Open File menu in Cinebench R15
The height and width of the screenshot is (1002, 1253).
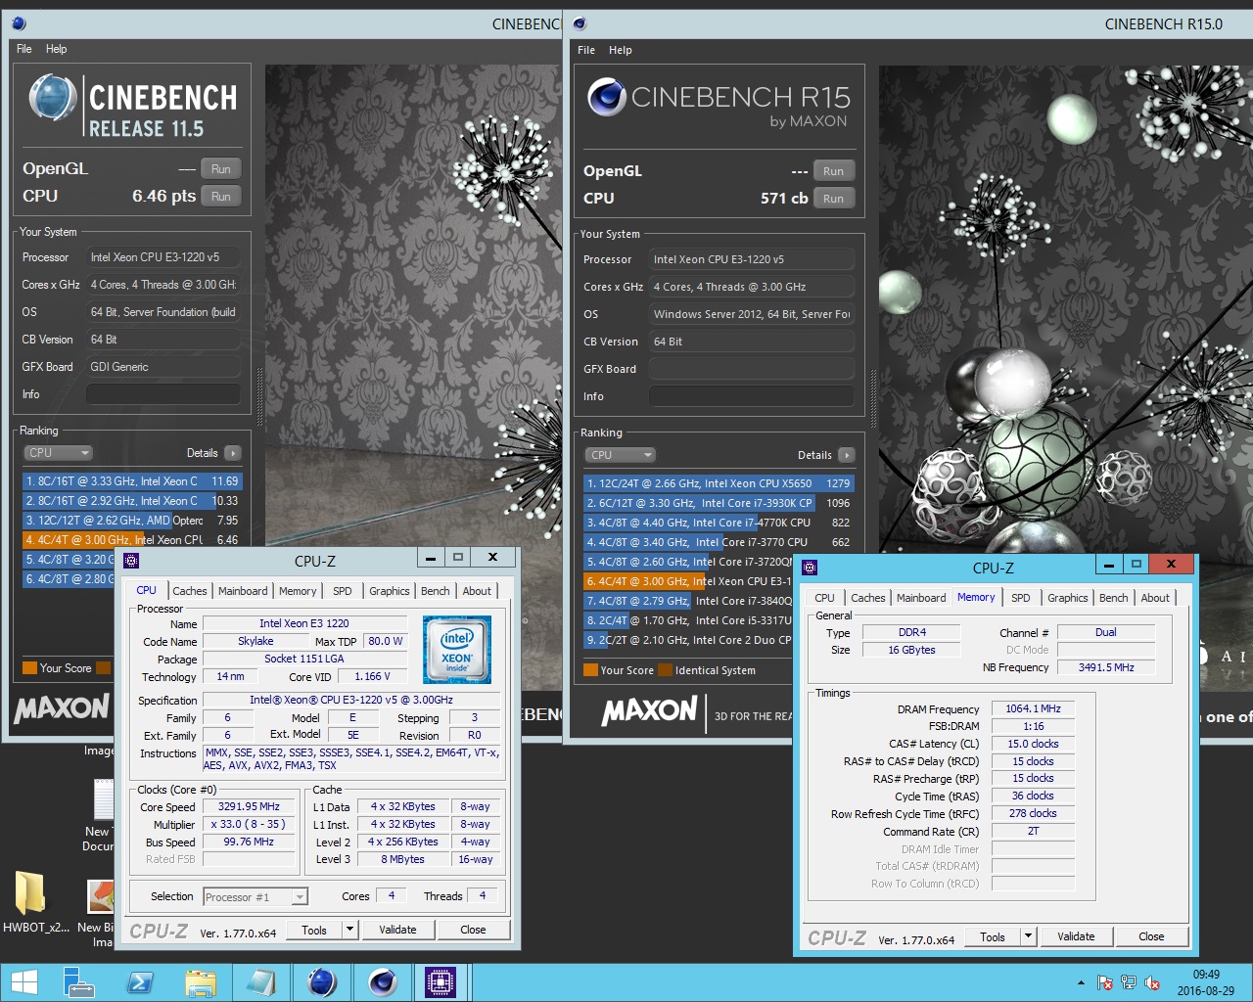586,50
